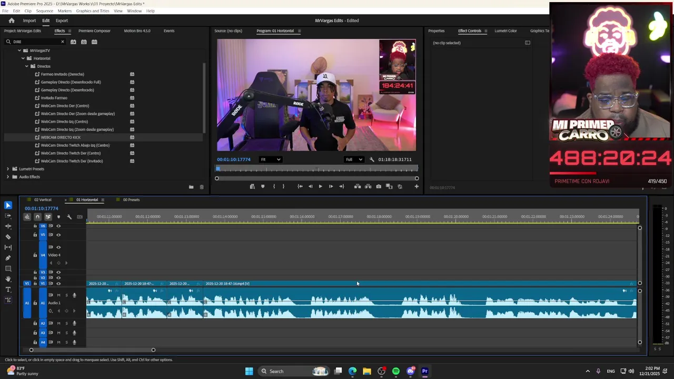674x379 pixels.
Task: Switch to the 02 Vertical sequence tab
Action: coord(43,200)
